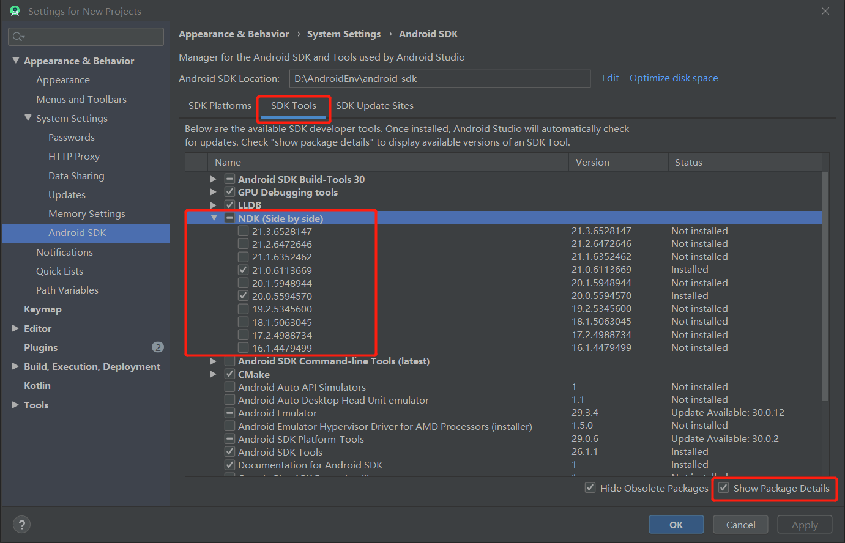Select Passwords in System Settings
This screenshot has height=543, width=845.
72,137
